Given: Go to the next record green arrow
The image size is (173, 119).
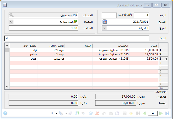Looking at the screenshot, I should pos(161,113).
